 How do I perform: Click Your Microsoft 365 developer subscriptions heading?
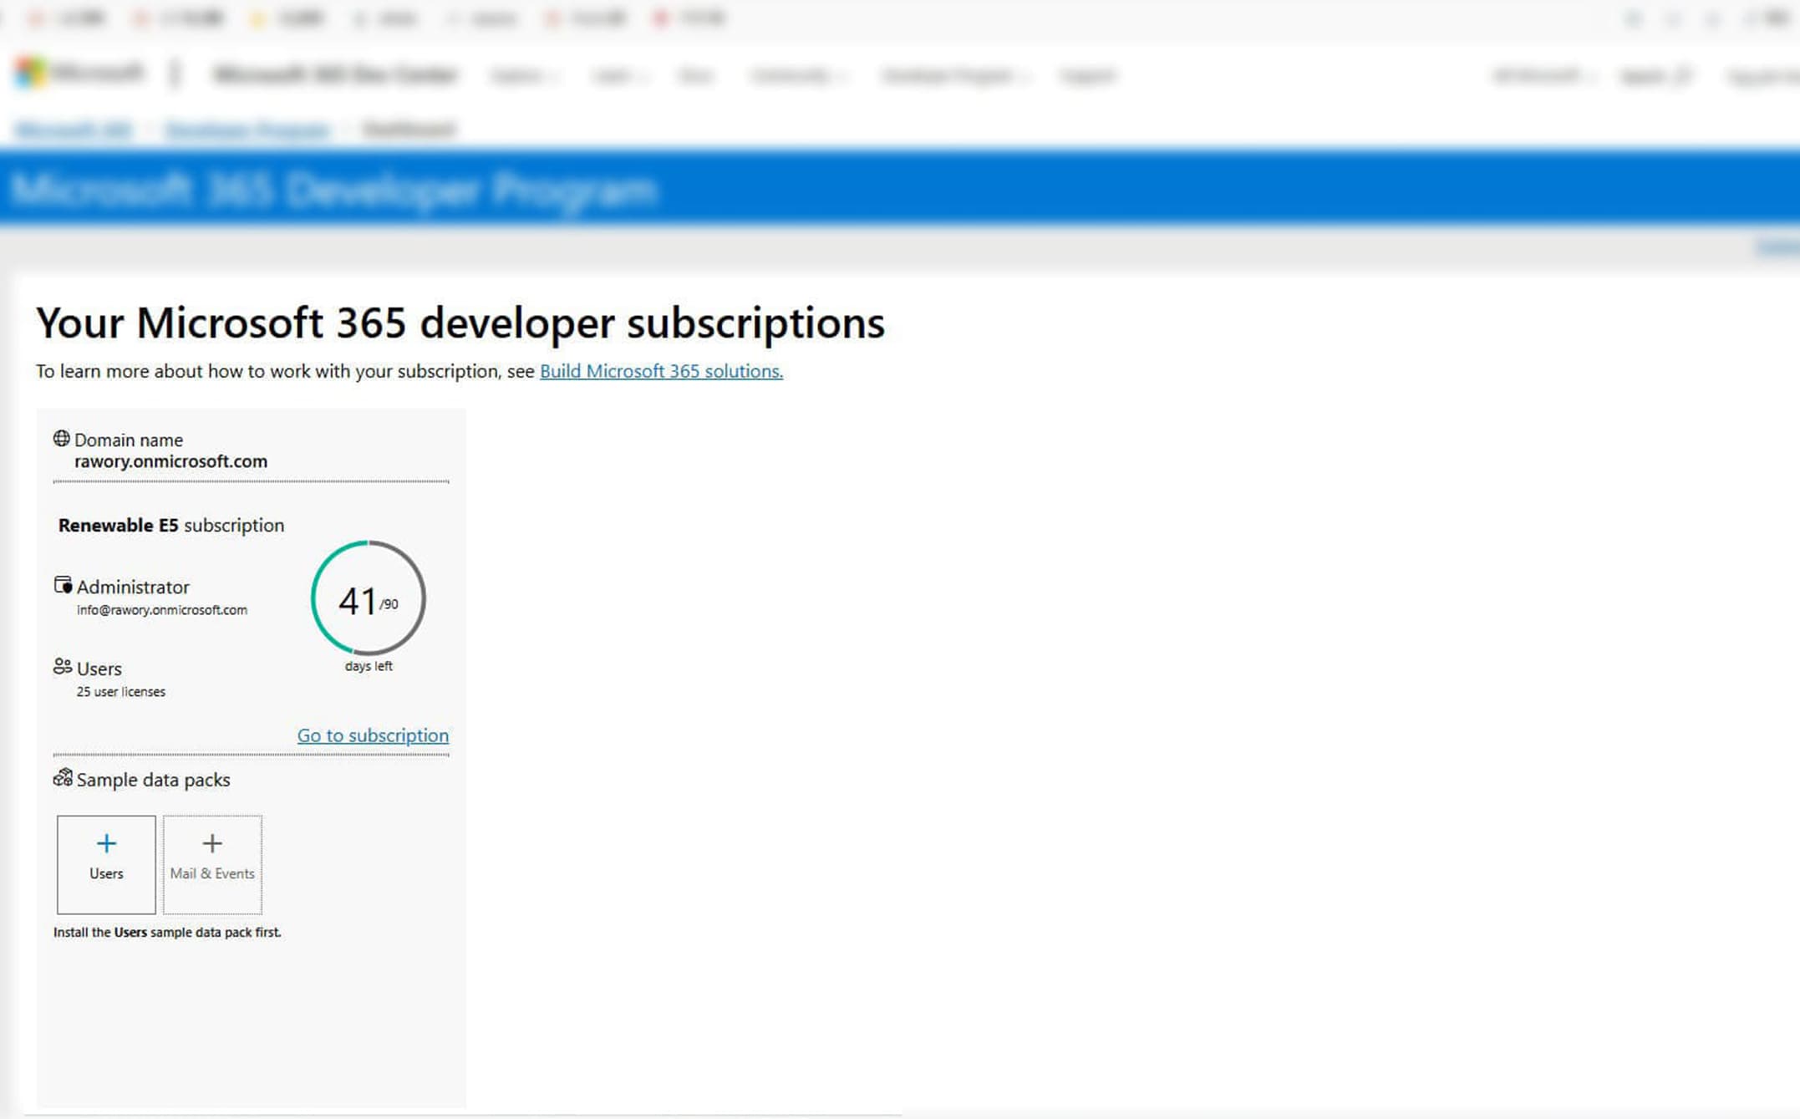(x=460, y=323)
